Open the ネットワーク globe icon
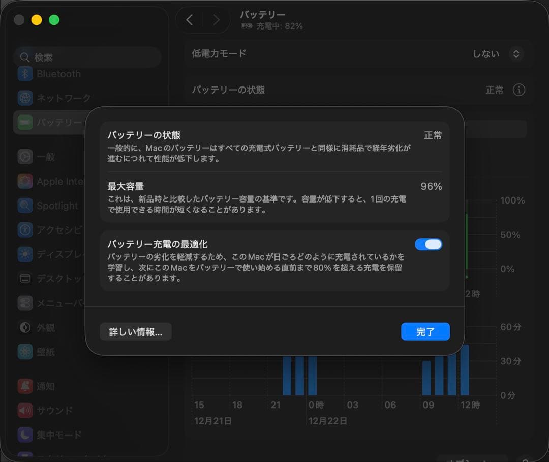The width and height of the screenshot is (549, 462). coord(25,98)
